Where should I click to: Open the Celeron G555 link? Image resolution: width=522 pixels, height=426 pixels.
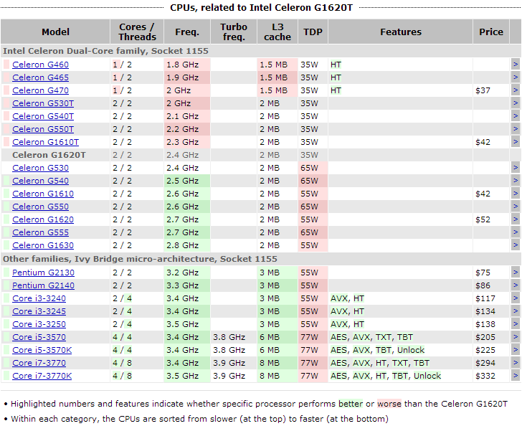[40, 232]
